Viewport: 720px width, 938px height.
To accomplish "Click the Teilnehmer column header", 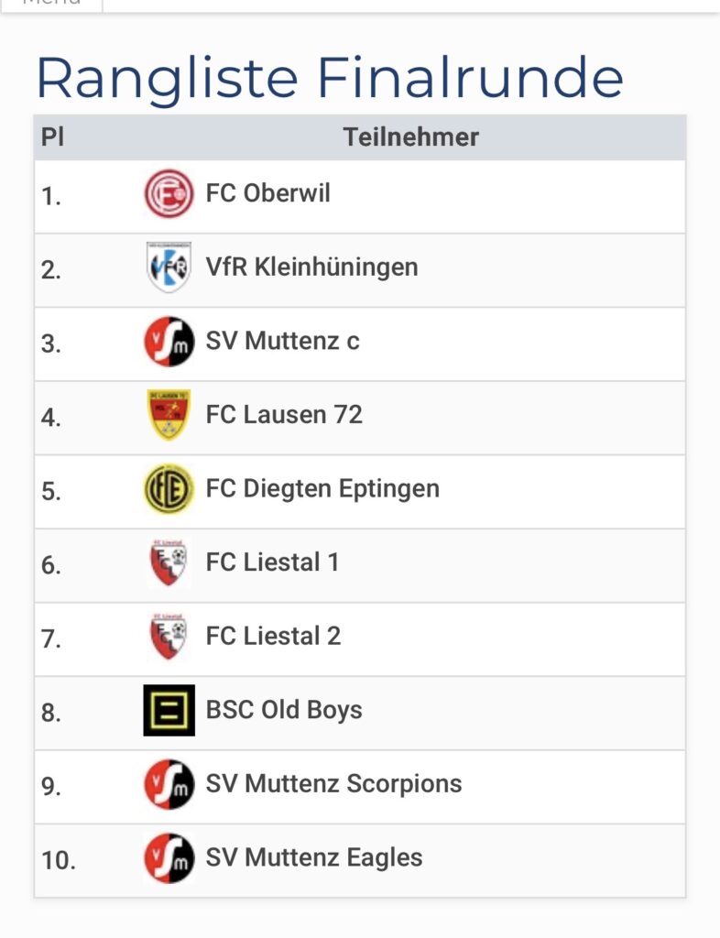I will pos(410,137).
